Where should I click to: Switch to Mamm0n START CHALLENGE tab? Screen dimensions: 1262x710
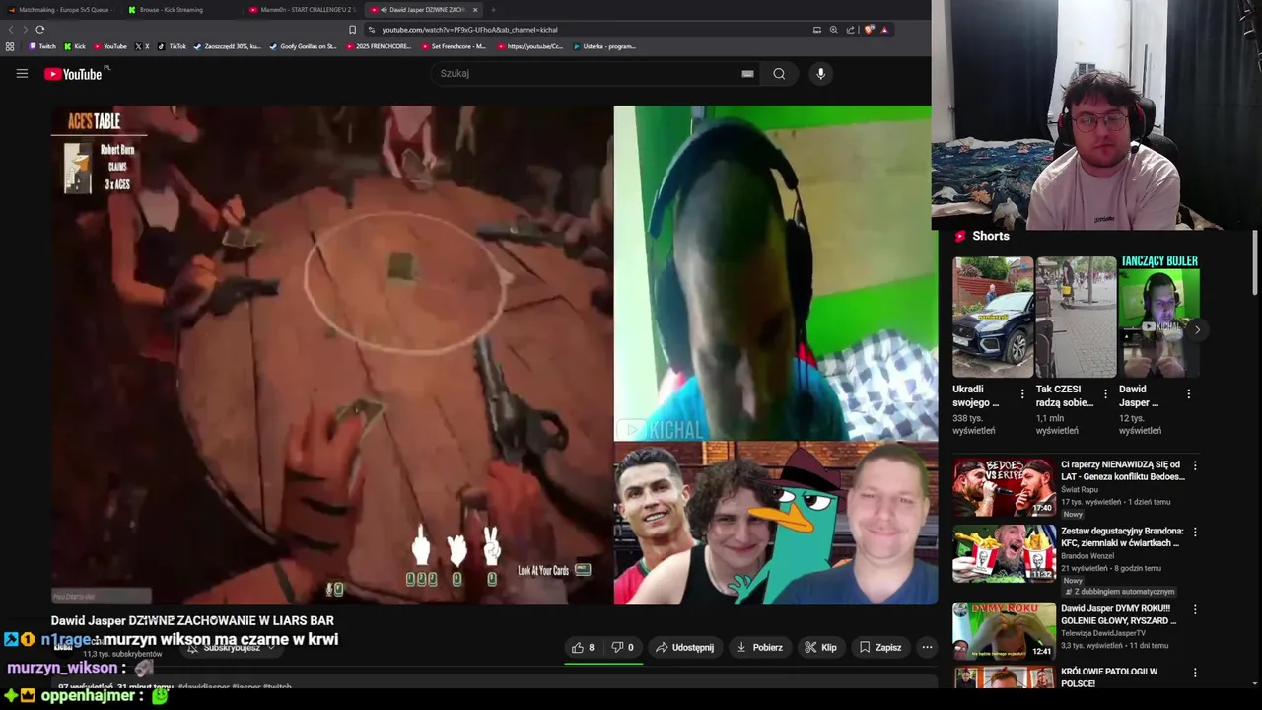pos(303,10)
